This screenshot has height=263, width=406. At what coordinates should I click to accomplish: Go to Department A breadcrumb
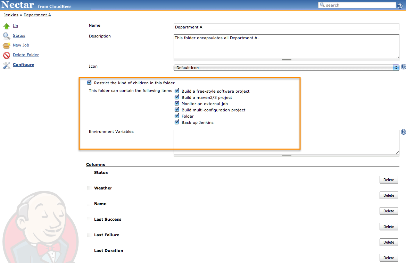[x=37, y=15]
